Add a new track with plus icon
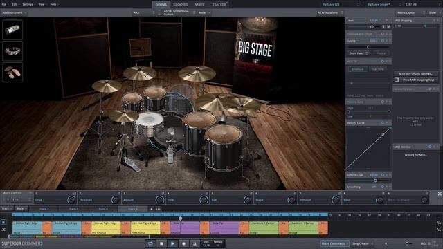The image size is (443, 249). pos(152,209)
